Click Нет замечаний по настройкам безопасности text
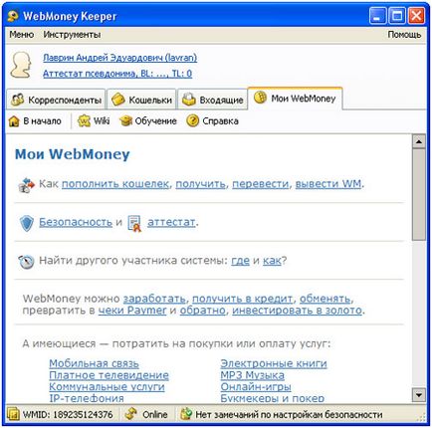Image resolution: width=432 pixels, height=428 pixels. click(x=289, y=414)
